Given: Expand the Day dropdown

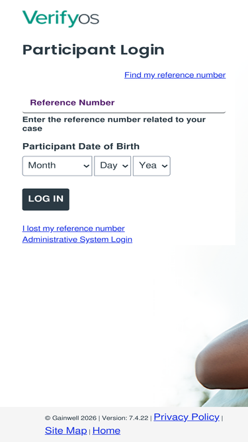Looking at the screenshot, I should (x=112, y=166).
